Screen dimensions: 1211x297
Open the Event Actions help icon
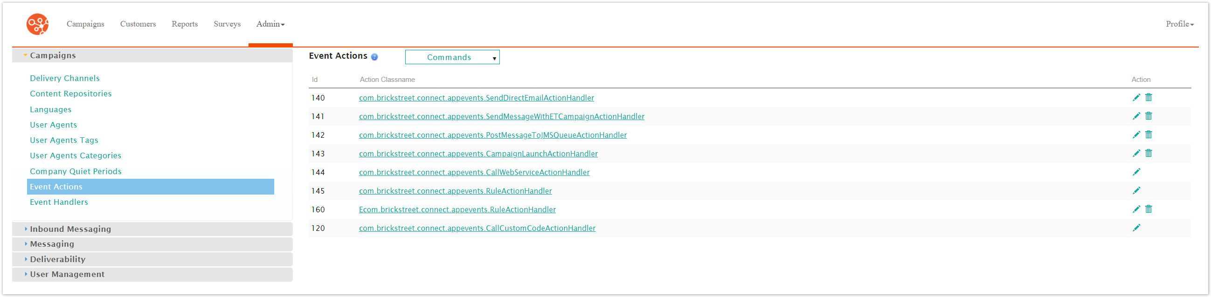(x=374, y=57)
